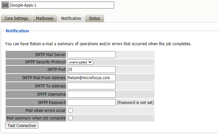Click the SMTP Mail From Address field

[x=91, y=78]
